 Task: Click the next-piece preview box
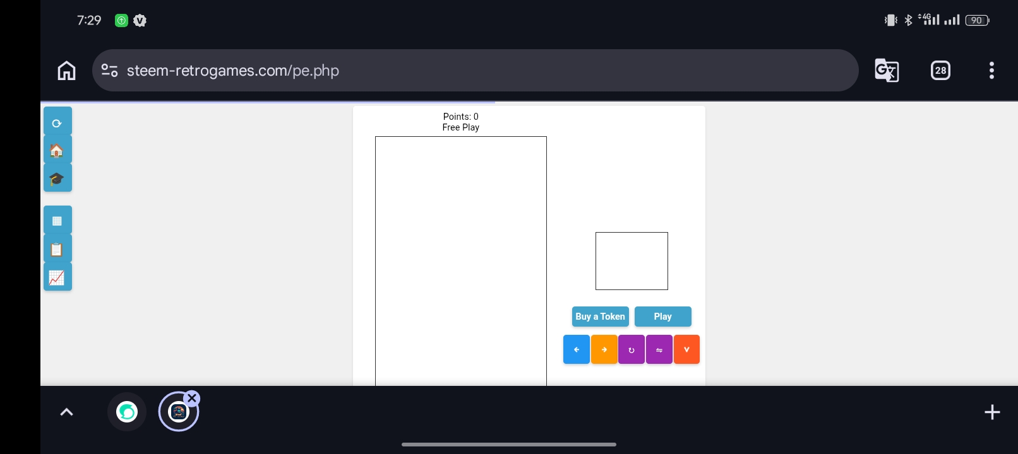[x=632, y=261]
